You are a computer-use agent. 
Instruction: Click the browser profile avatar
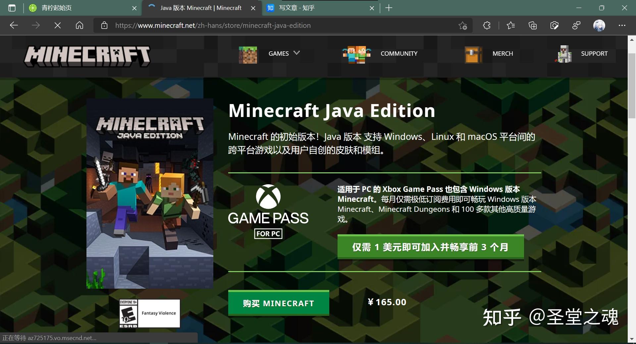(x=599, y=25)
